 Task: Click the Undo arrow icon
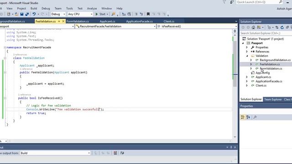point(34,14)
